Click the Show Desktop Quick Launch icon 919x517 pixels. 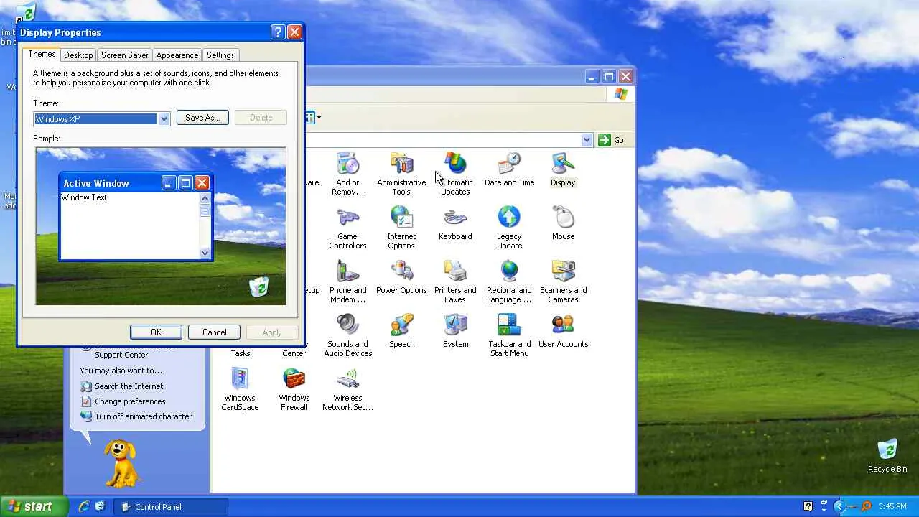click(x=100, y=506)
